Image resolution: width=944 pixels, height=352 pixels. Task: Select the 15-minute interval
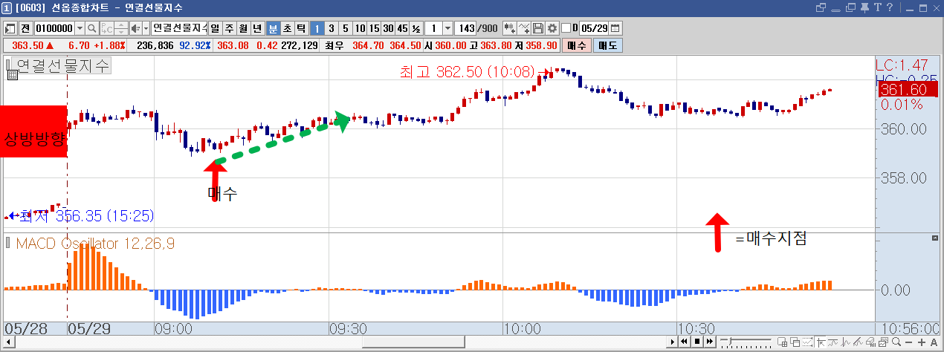pyautogui.click(x=374, y=28)
